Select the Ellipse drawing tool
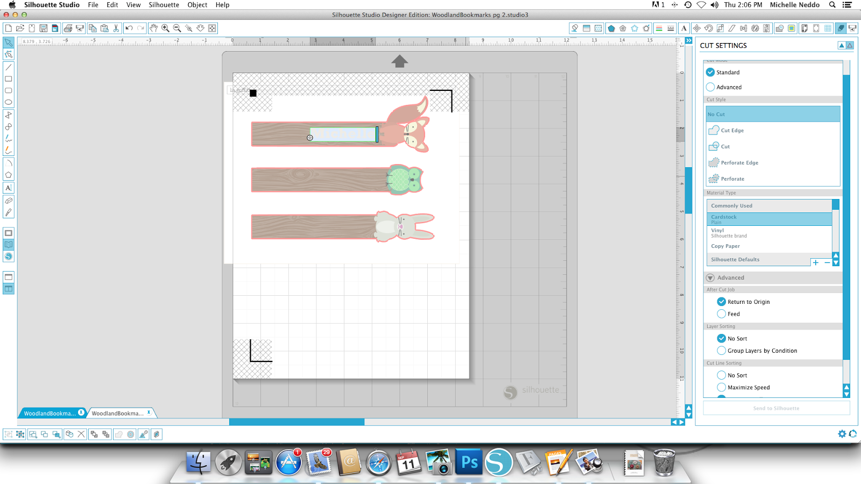Screen dimensions: 861x484 (8, 102)
